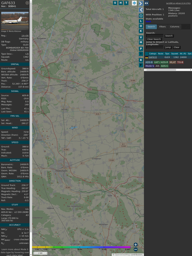Click the R map control button
Viewport: 192px width, 256px height.
141,60
